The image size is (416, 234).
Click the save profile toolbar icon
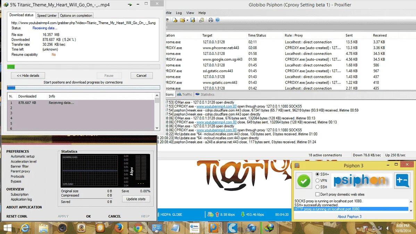[193, 20]
